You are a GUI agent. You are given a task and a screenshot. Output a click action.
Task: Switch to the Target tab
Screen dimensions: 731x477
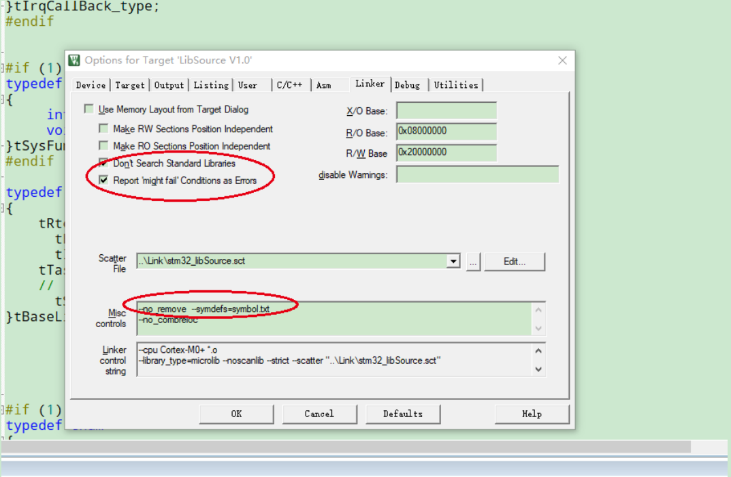pyautogui.click(x=130, y=85)
